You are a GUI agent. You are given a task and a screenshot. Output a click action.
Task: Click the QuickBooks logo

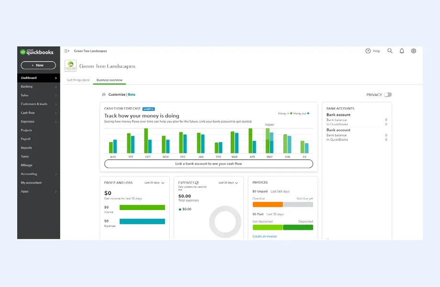point(36,52)
